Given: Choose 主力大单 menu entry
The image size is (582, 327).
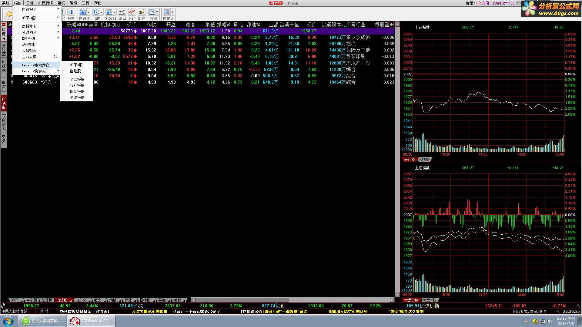Looking at the screenshot, I should [x=37, y=57].
